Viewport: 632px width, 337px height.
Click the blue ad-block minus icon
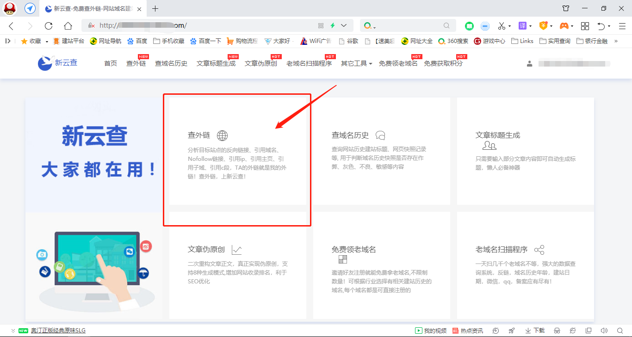click(485, 26)
